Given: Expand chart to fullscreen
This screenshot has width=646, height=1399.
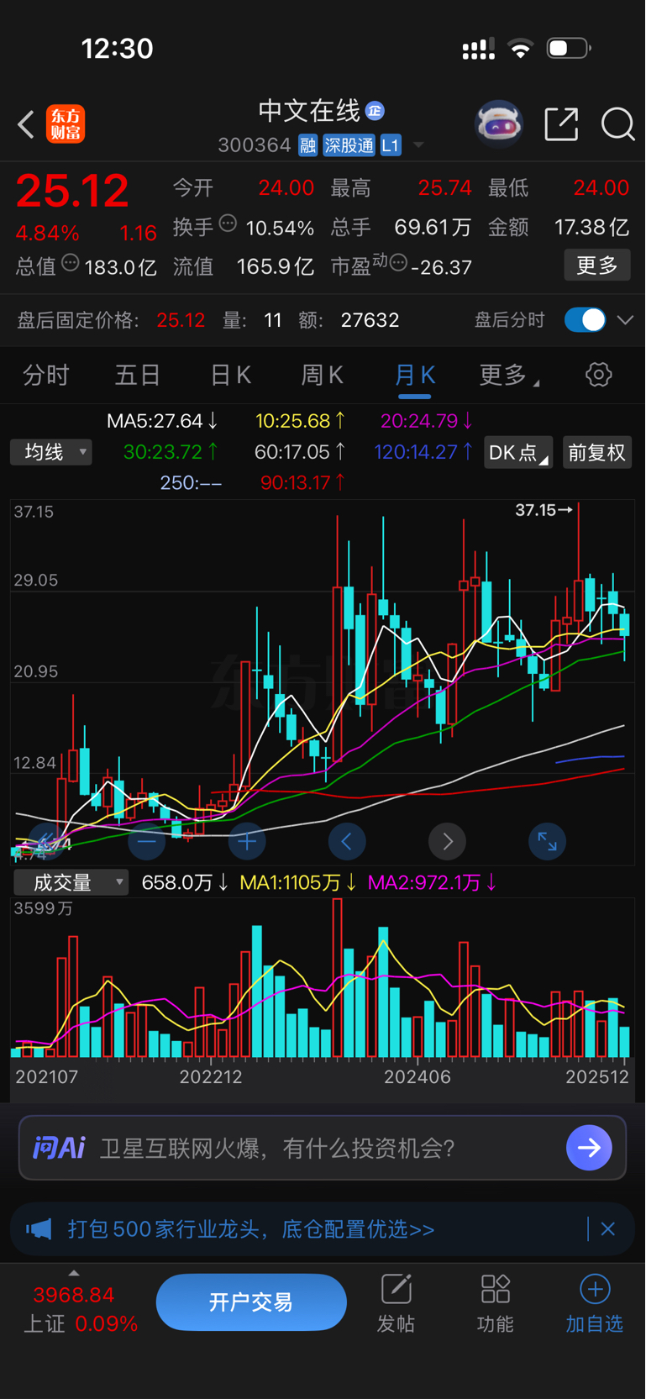Looking at the screenshot, I should click(547, 841).
